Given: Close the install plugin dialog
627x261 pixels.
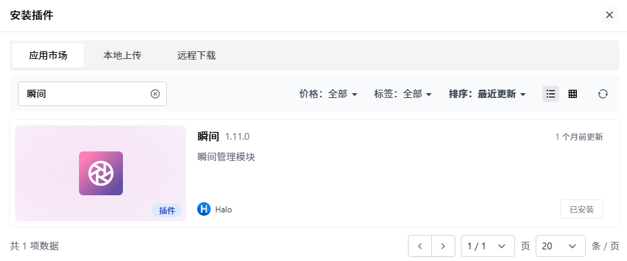Looking at the screenshot, I should [609, 15].
